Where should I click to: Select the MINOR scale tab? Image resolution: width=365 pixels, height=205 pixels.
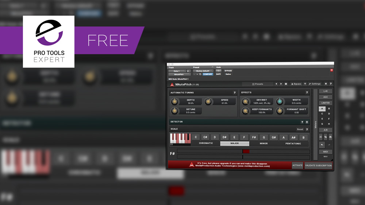264,143
